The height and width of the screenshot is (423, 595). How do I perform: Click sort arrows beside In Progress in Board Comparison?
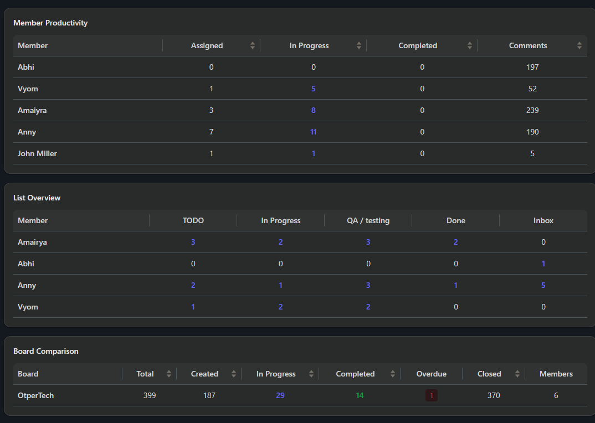[311, 374]
